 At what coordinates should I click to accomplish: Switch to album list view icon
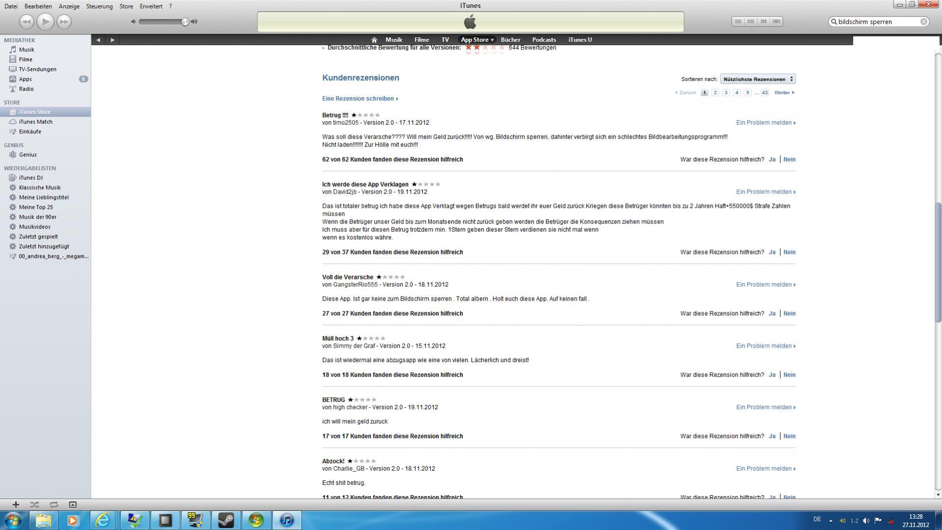(x=750, y=22)
